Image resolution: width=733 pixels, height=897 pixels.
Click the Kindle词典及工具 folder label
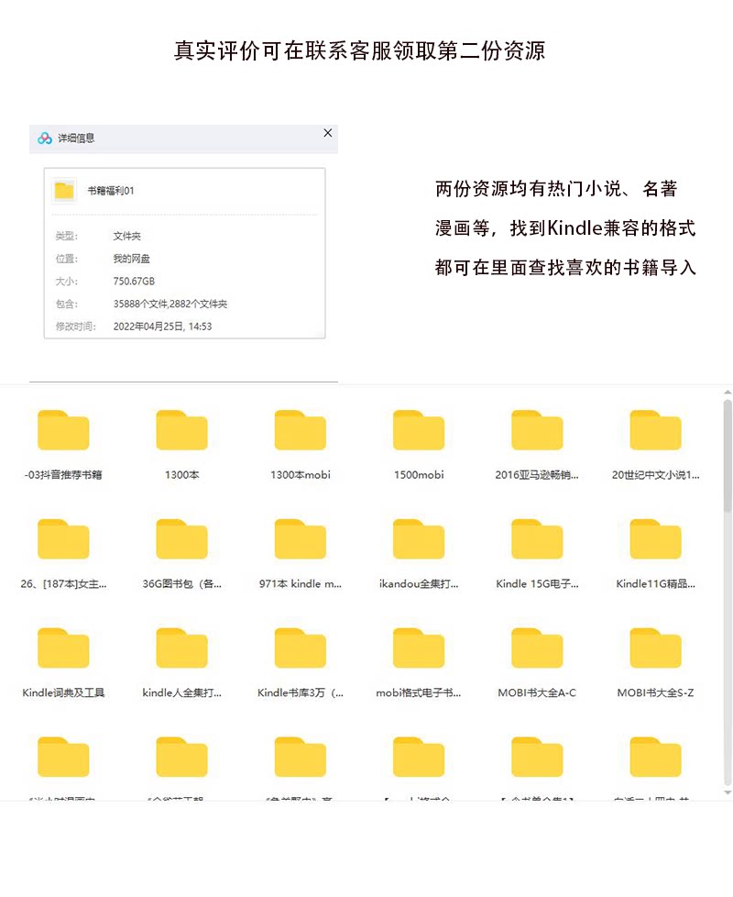coord(63,692)
